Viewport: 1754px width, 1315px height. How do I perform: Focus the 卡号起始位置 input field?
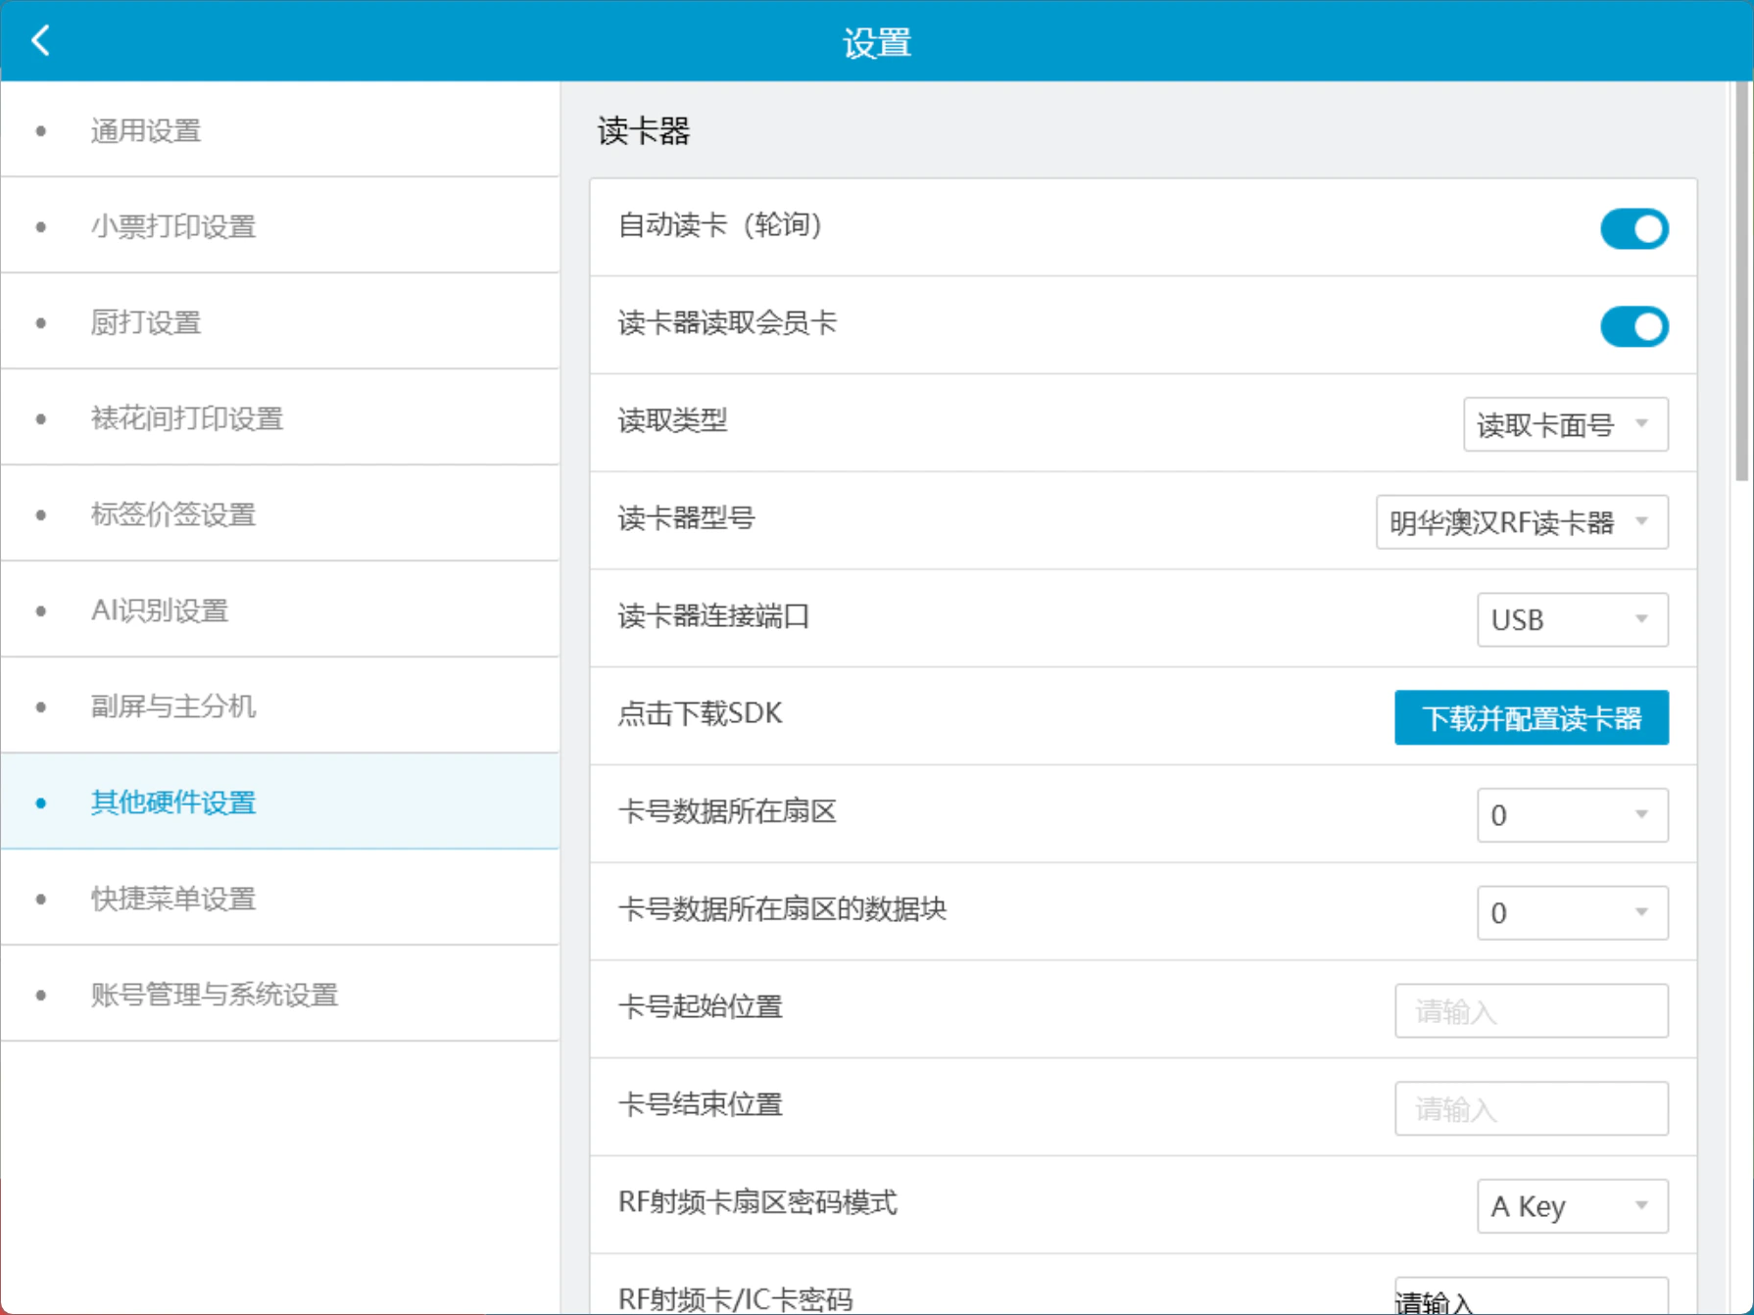click(x=1531, y=1011)
